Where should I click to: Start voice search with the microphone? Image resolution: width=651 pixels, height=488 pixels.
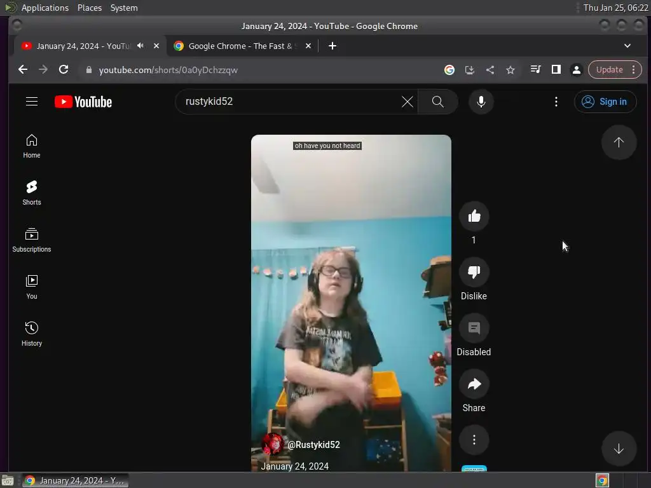481,102
